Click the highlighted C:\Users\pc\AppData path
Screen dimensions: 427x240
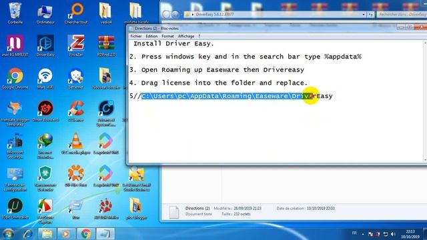(x=227, y=96)
